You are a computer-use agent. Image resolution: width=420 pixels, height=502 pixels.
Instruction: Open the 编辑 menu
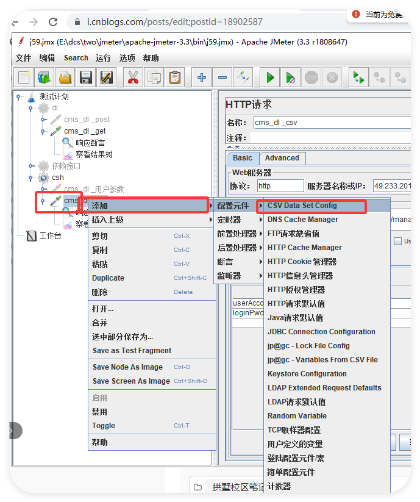47,58
